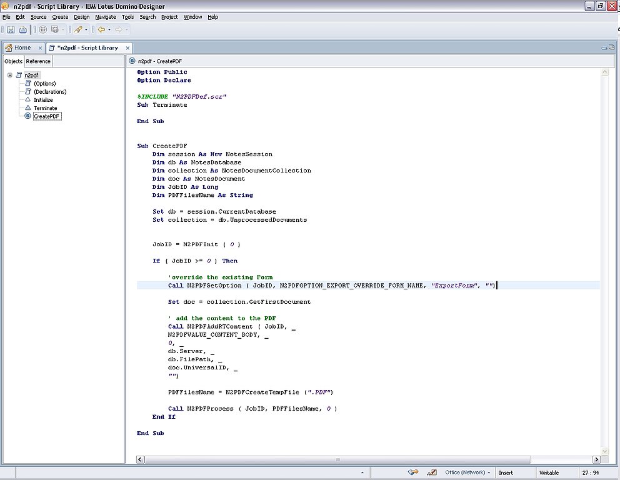Viewport: 620px width, 480px height.
Task: Click the small up arrow in status bar
Action: (x=362, y=473)
